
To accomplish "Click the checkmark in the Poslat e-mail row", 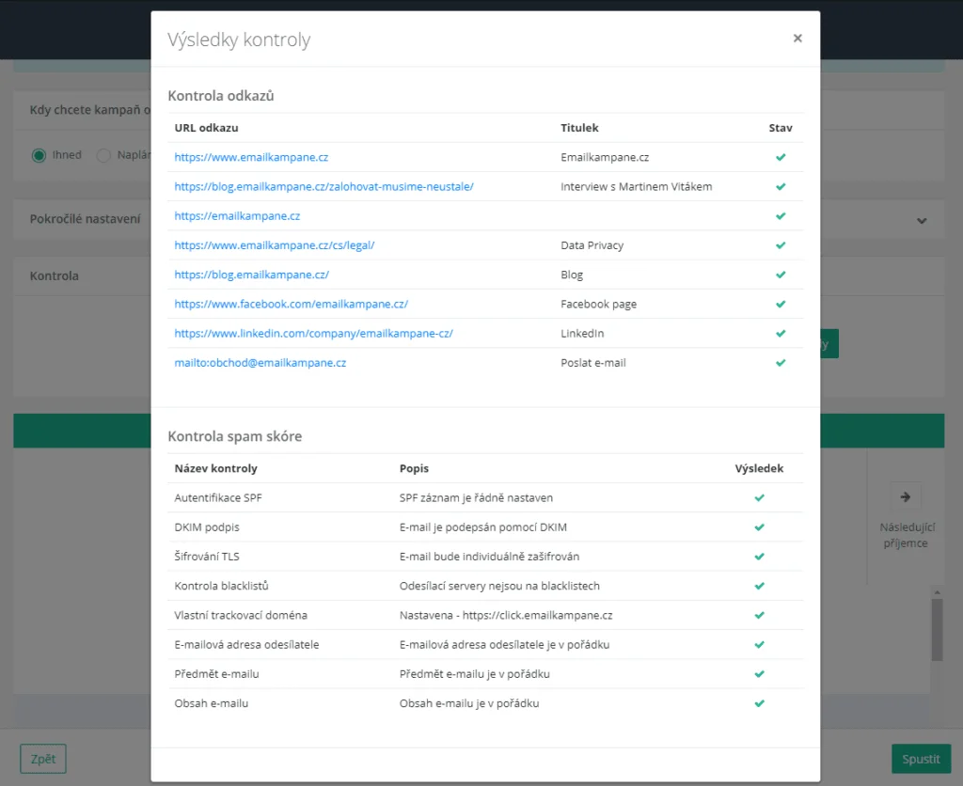I will pos(781,363).
